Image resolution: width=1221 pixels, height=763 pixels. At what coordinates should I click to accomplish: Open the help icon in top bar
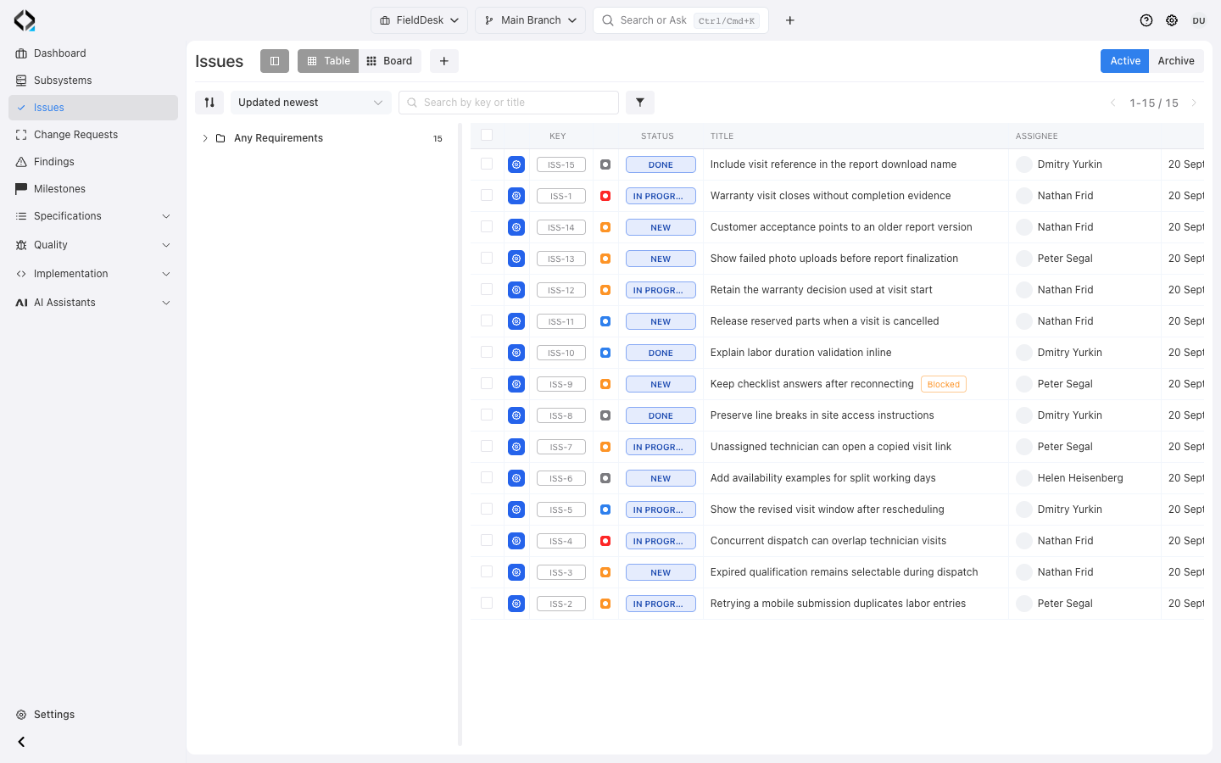(1146, 20)
